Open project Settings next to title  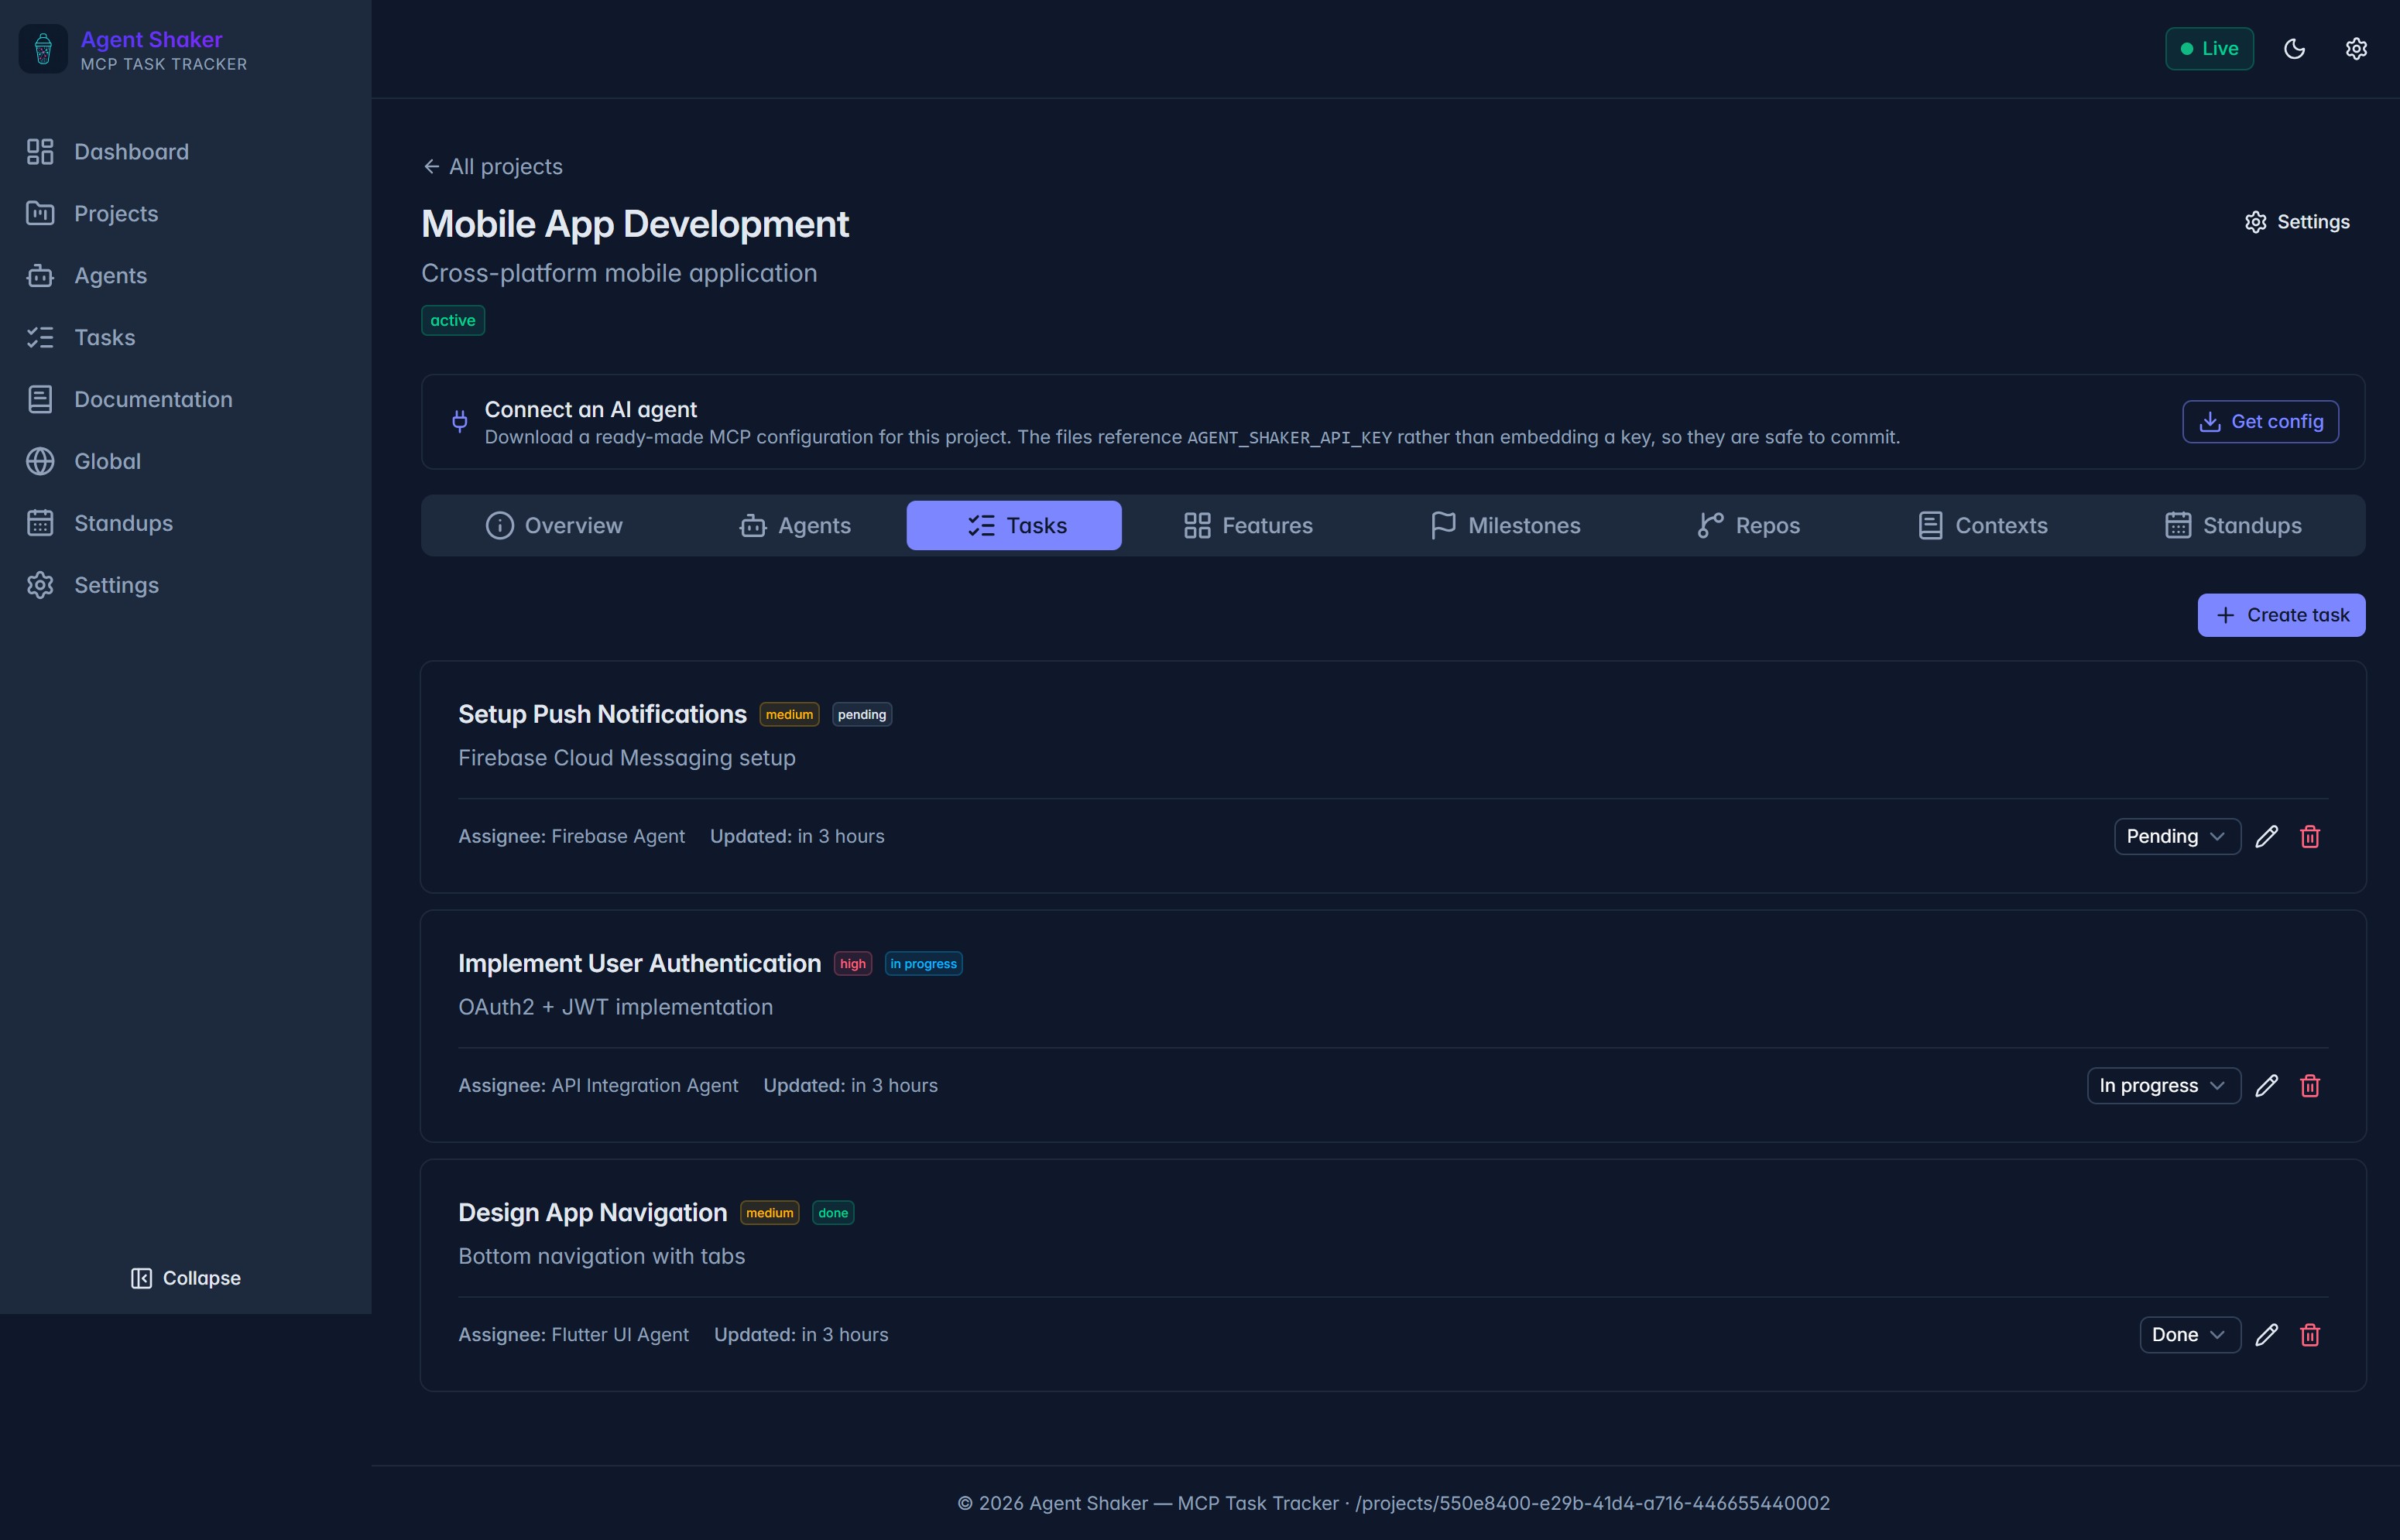coord(2297,222)
